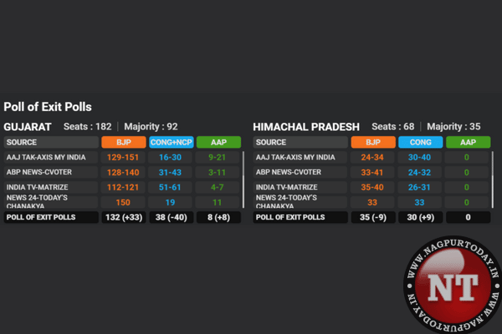The width and height of the screenshot is (502, 334).
Task: Click Himachal 'Seats : 68' text
Action: [393, 127]
